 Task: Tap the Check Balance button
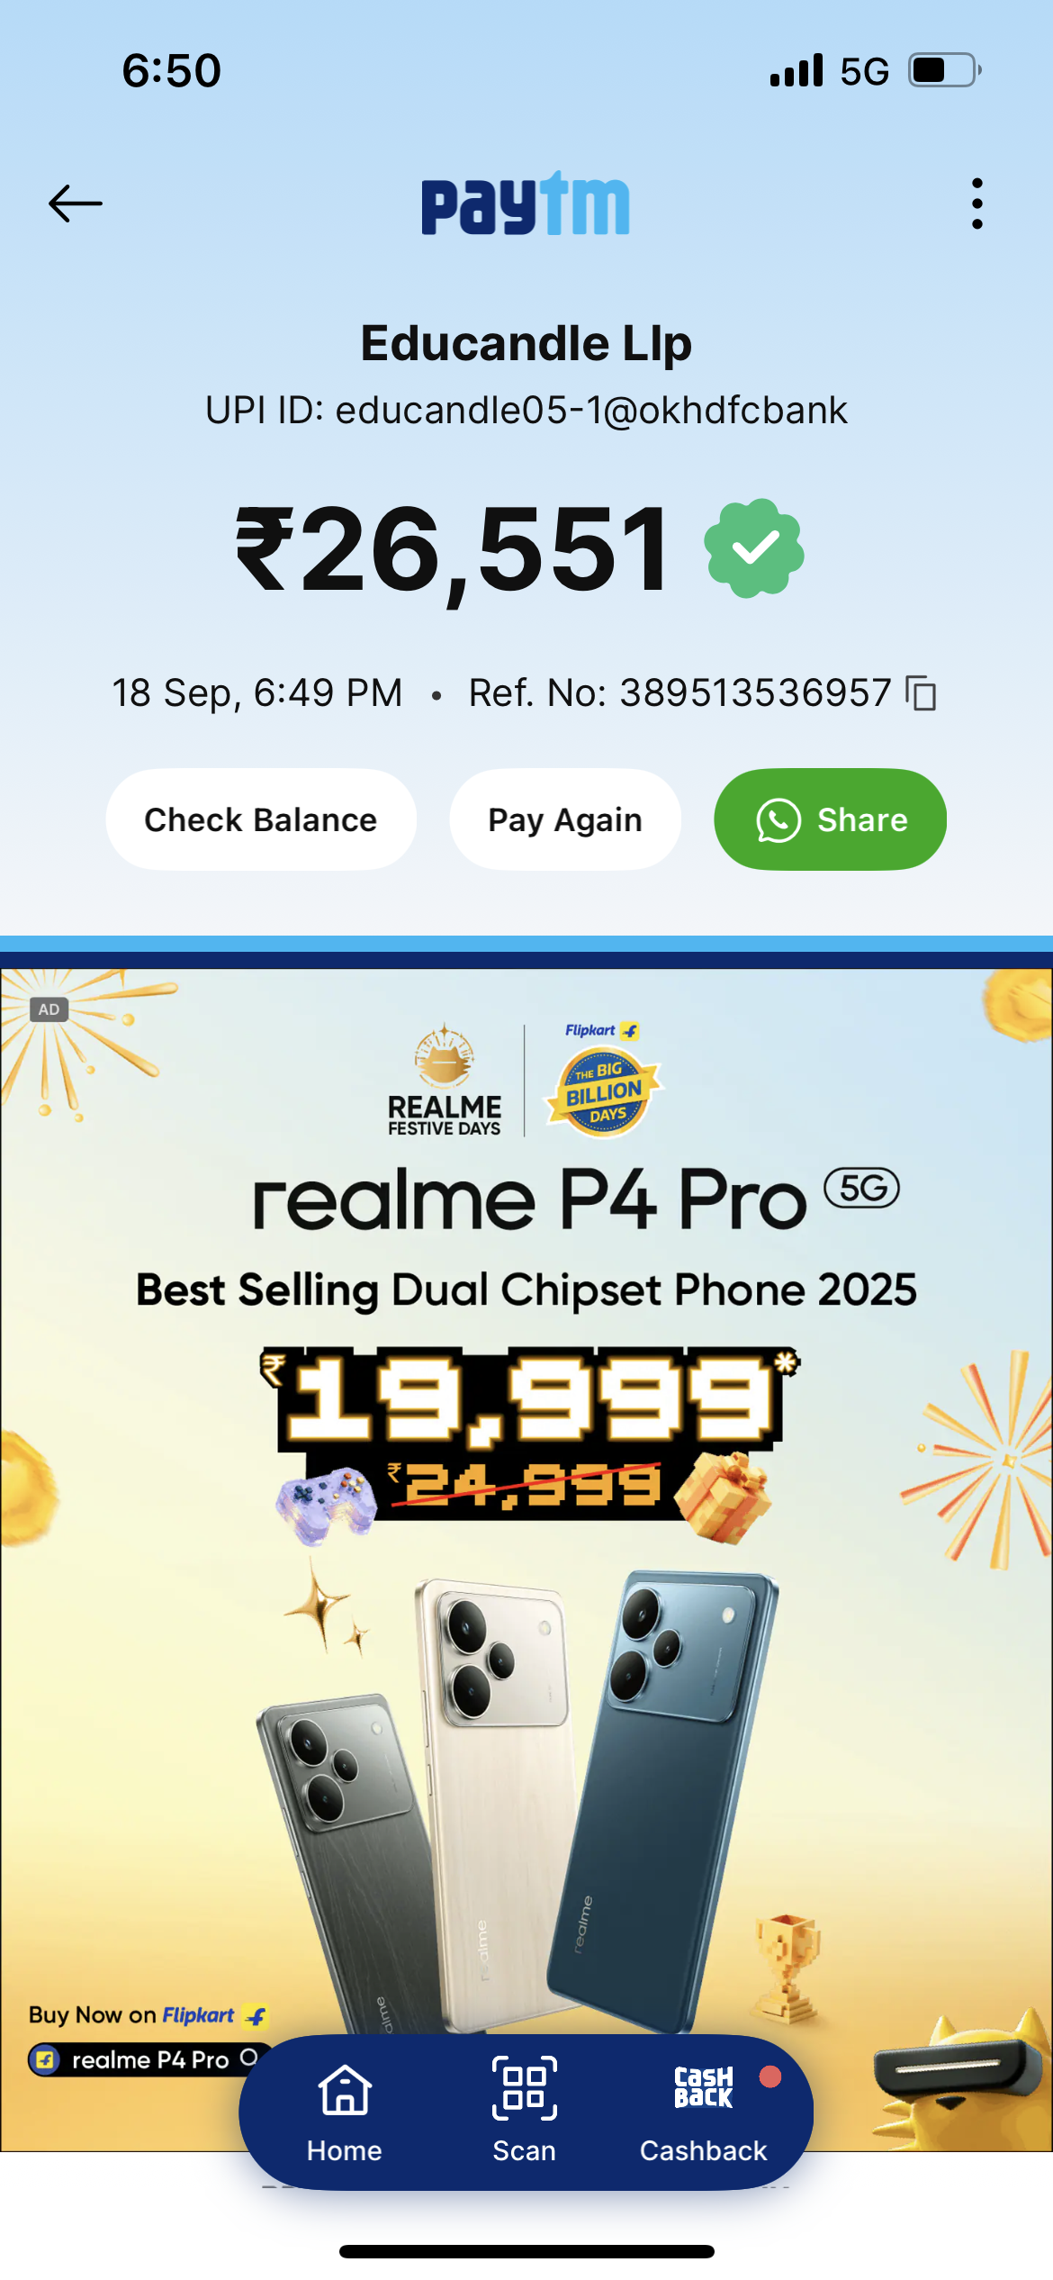point(261,819)
